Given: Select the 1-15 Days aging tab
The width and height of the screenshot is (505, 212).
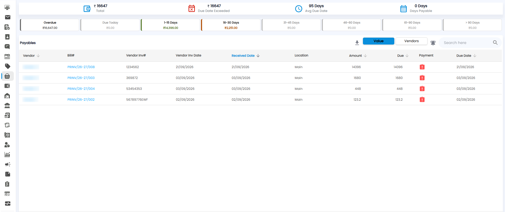Looking at the screenshot, I should click(x=170, y=25).
